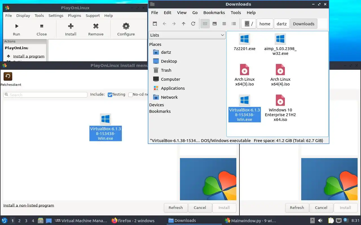Click the 'Downloads' path button
Image resolution: width=361 pixels, height=225 pixels.
303,24
